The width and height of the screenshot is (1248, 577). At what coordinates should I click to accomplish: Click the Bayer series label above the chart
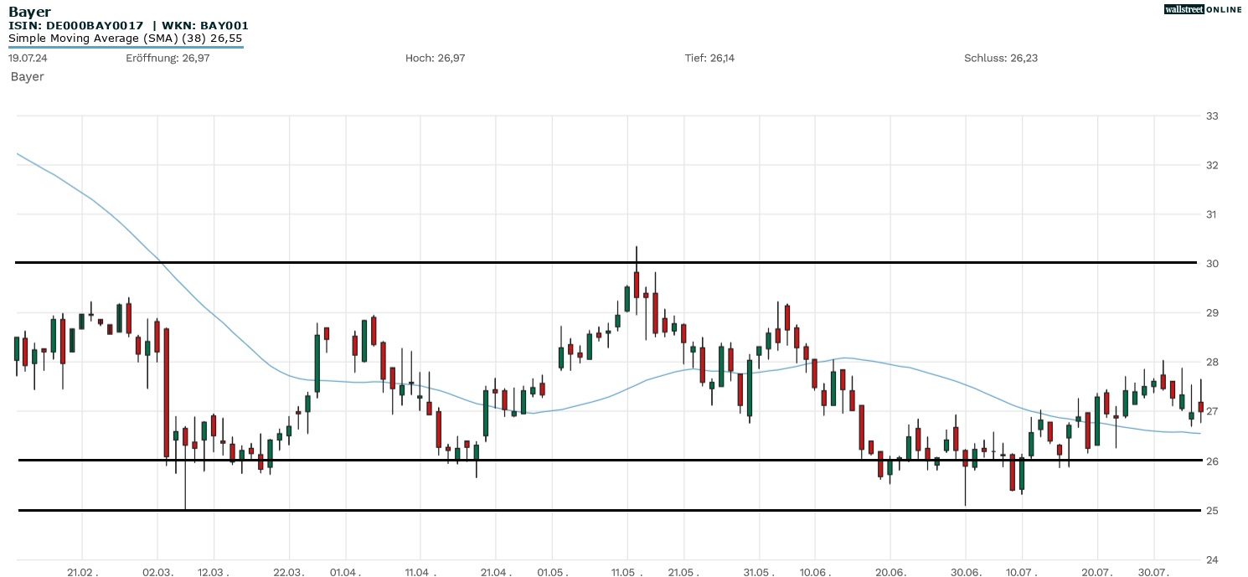click(27, 76)
